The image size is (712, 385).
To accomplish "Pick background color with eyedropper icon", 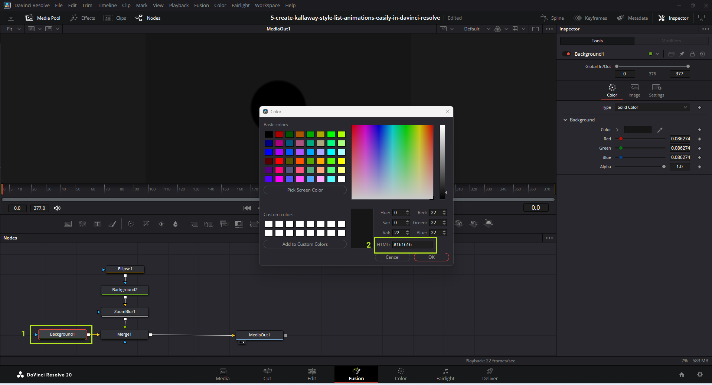I will [660, 130].
